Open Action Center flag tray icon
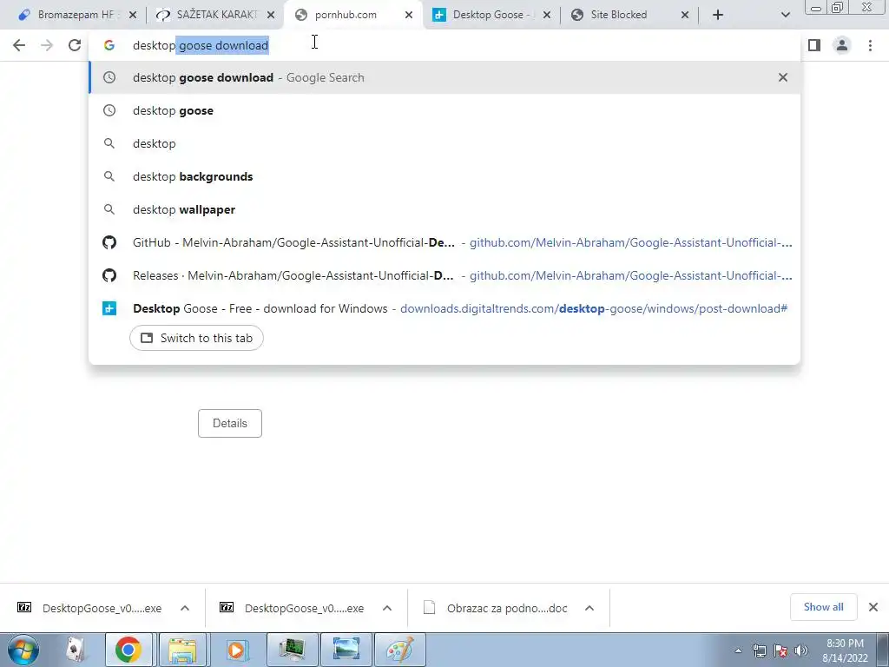 pos(780,650)
